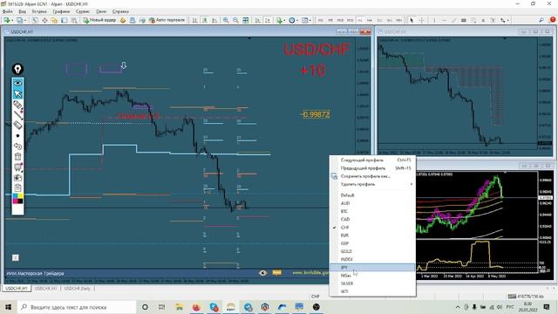Open the Сервис menu
Screen dimensions: 558x314
pos(83,11)
